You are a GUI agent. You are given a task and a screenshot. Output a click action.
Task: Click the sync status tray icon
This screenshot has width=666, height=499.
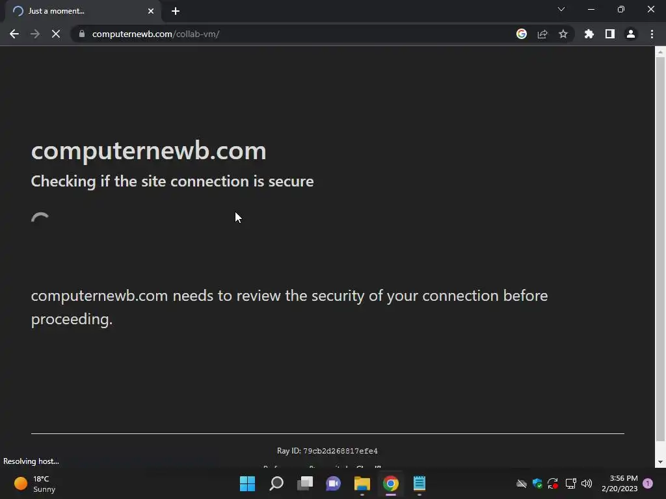(x=553, y=483)
